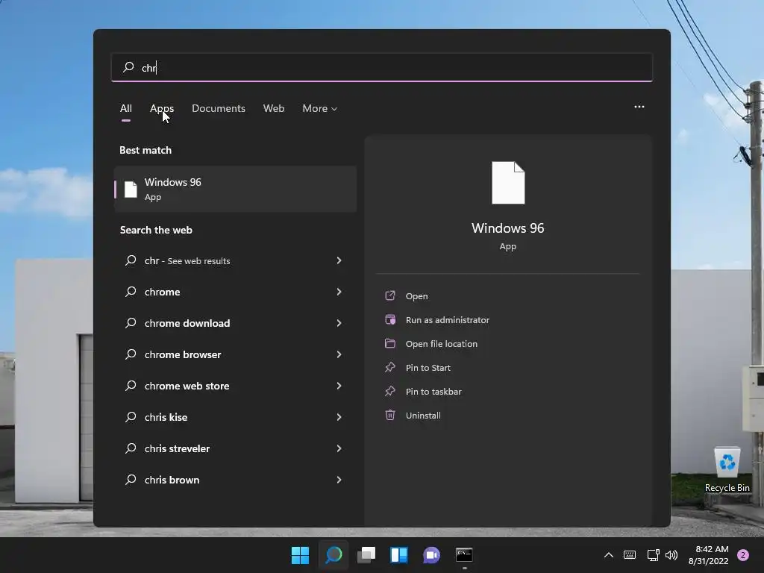The image size is (764, 573).
Task: Choose 'chr - See web results' suggestion
Action: coord(235,260)
